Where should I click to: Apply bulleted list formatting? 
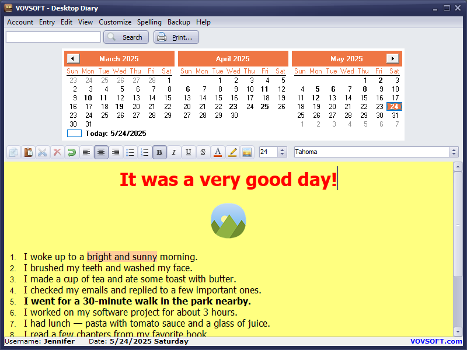coord(130,152)
